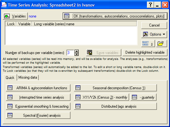Open Spectral (Fourier) analysis
170x127 pixels.
pos(38,115)
